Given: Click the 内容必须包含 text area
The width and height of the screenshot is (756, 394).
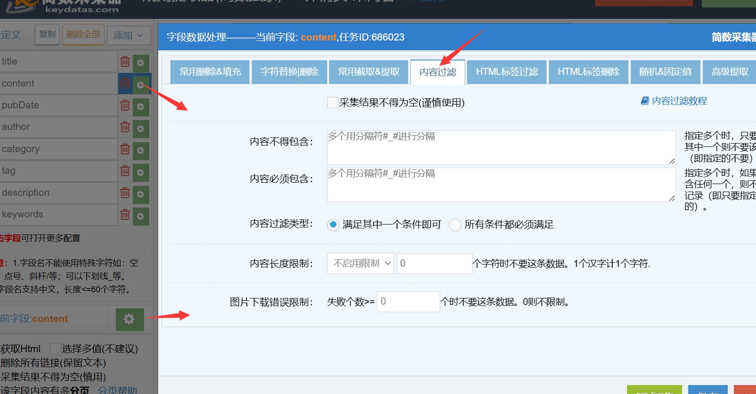Looking at the screenshot, I should tap(501, 185).
